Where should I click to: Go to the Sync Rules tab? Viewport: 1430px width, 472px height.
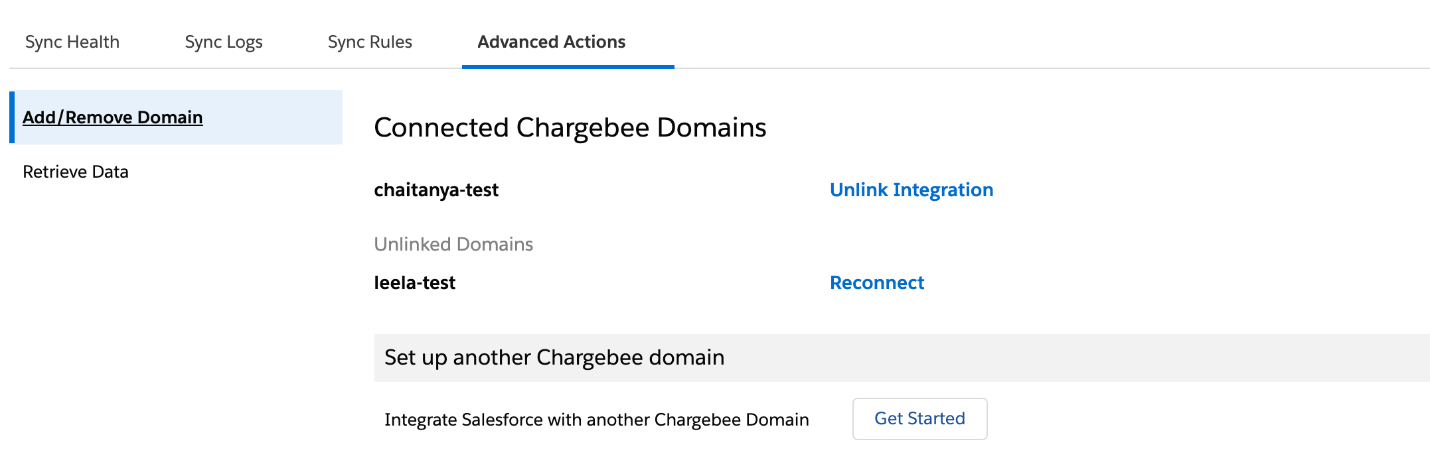[370, 42]
